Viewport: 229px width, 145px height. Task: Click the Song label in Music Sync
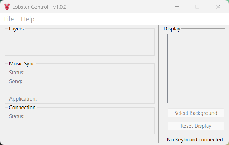pyautogui.click(x=16, y=81)
